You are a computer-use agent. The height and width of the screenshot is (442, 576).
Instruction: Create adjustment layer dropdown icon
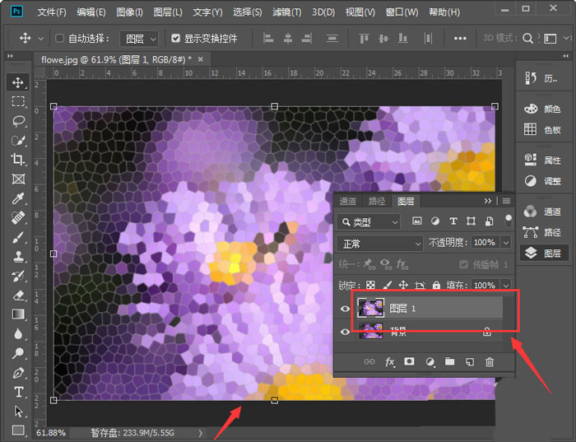(x=430, y=362)
